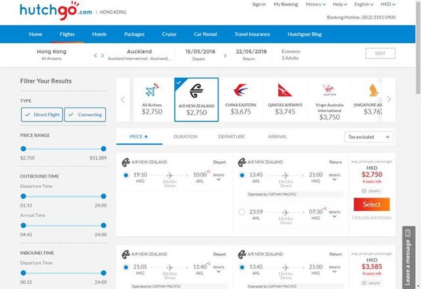Select 21:05 HKG departure option
421x289 pixels.
coord(126,267)
